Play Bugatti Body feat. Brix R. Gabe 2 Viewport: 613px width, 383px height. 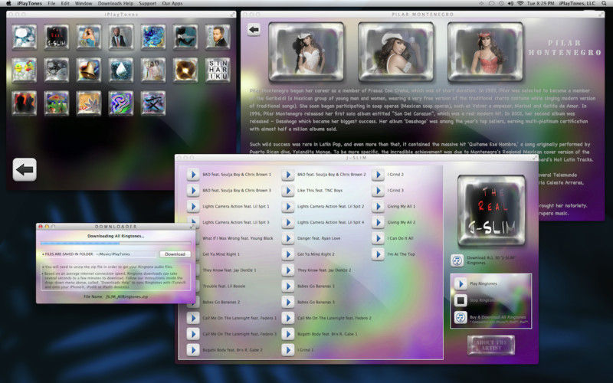pyautogui.click(x=193, y=350)
